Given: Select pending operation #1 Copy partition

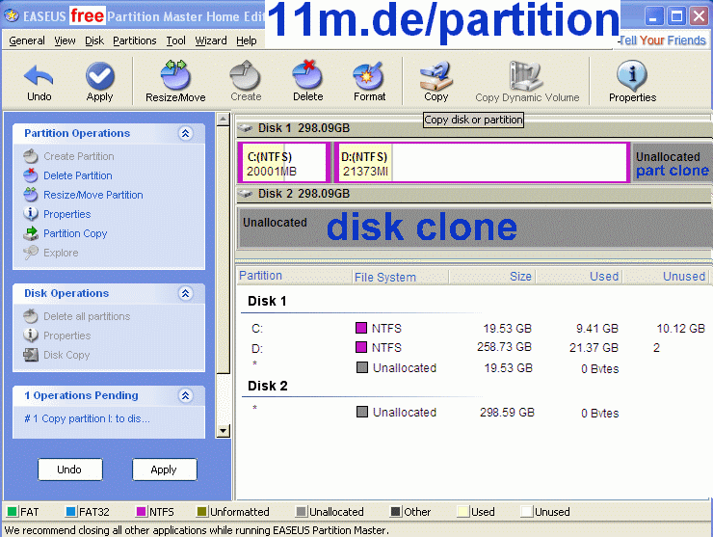Looking at the screenshot, I should 87,418.
